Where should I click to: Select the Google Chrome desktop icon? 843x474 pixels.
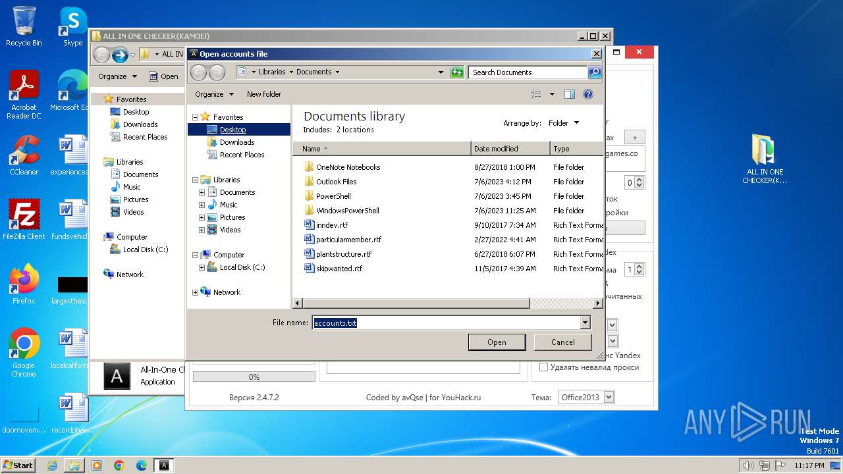pos(24,353)
